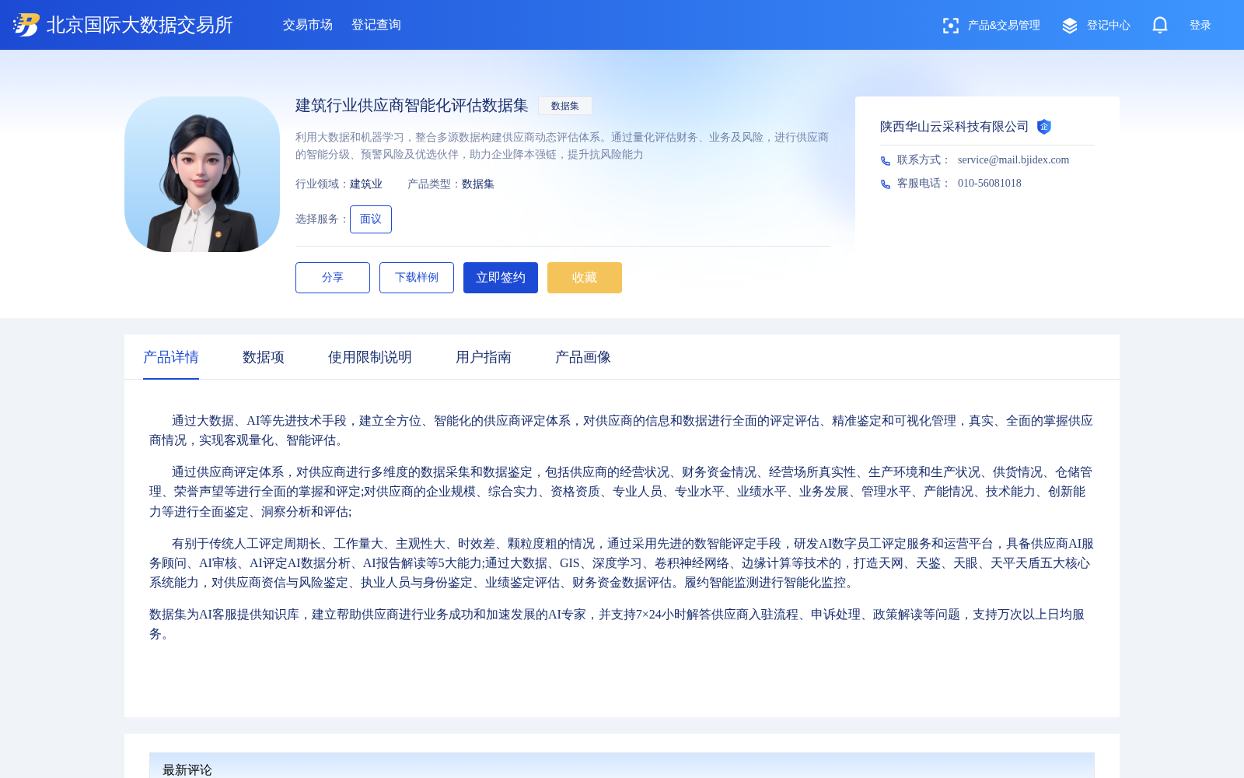
Task: Click the product avatar thumbnail image
Action: tap(202, 174)
